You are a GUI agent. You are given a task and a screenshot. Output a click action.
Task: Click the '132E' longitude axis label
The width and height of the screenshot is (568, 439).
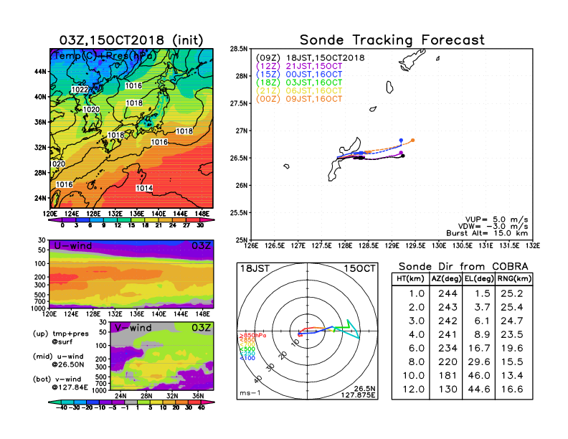click(532, 246)
